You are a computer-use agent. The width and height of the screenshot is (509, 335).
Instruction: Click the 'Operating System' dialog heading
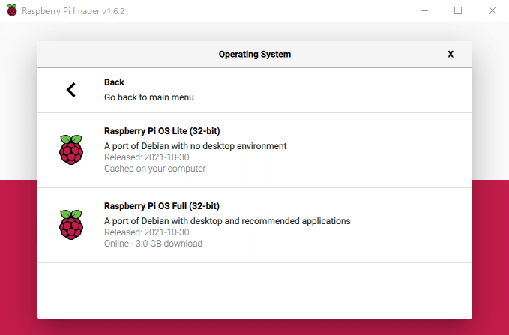point(254,55)
